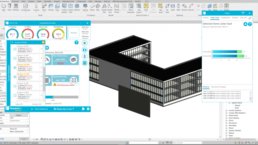Select the Railing tool
Image resolution: width=258 pixels, height=145 pixels.
(85, 8)
